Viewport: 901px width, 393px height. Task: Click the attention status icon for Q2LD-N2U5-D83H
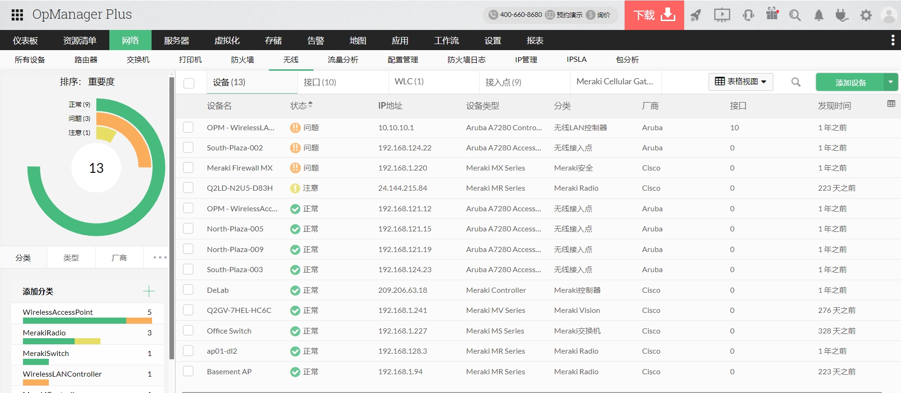[295, 188]
